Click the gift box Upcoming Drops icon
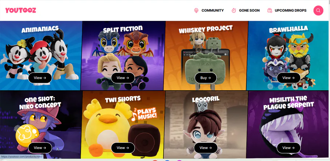 point(269,11)
